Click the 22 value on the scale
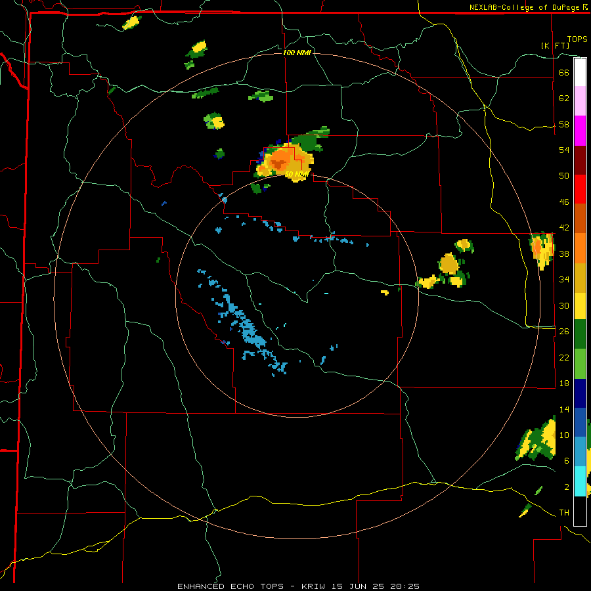Viewport: 591px width, 591px height. 564,357
